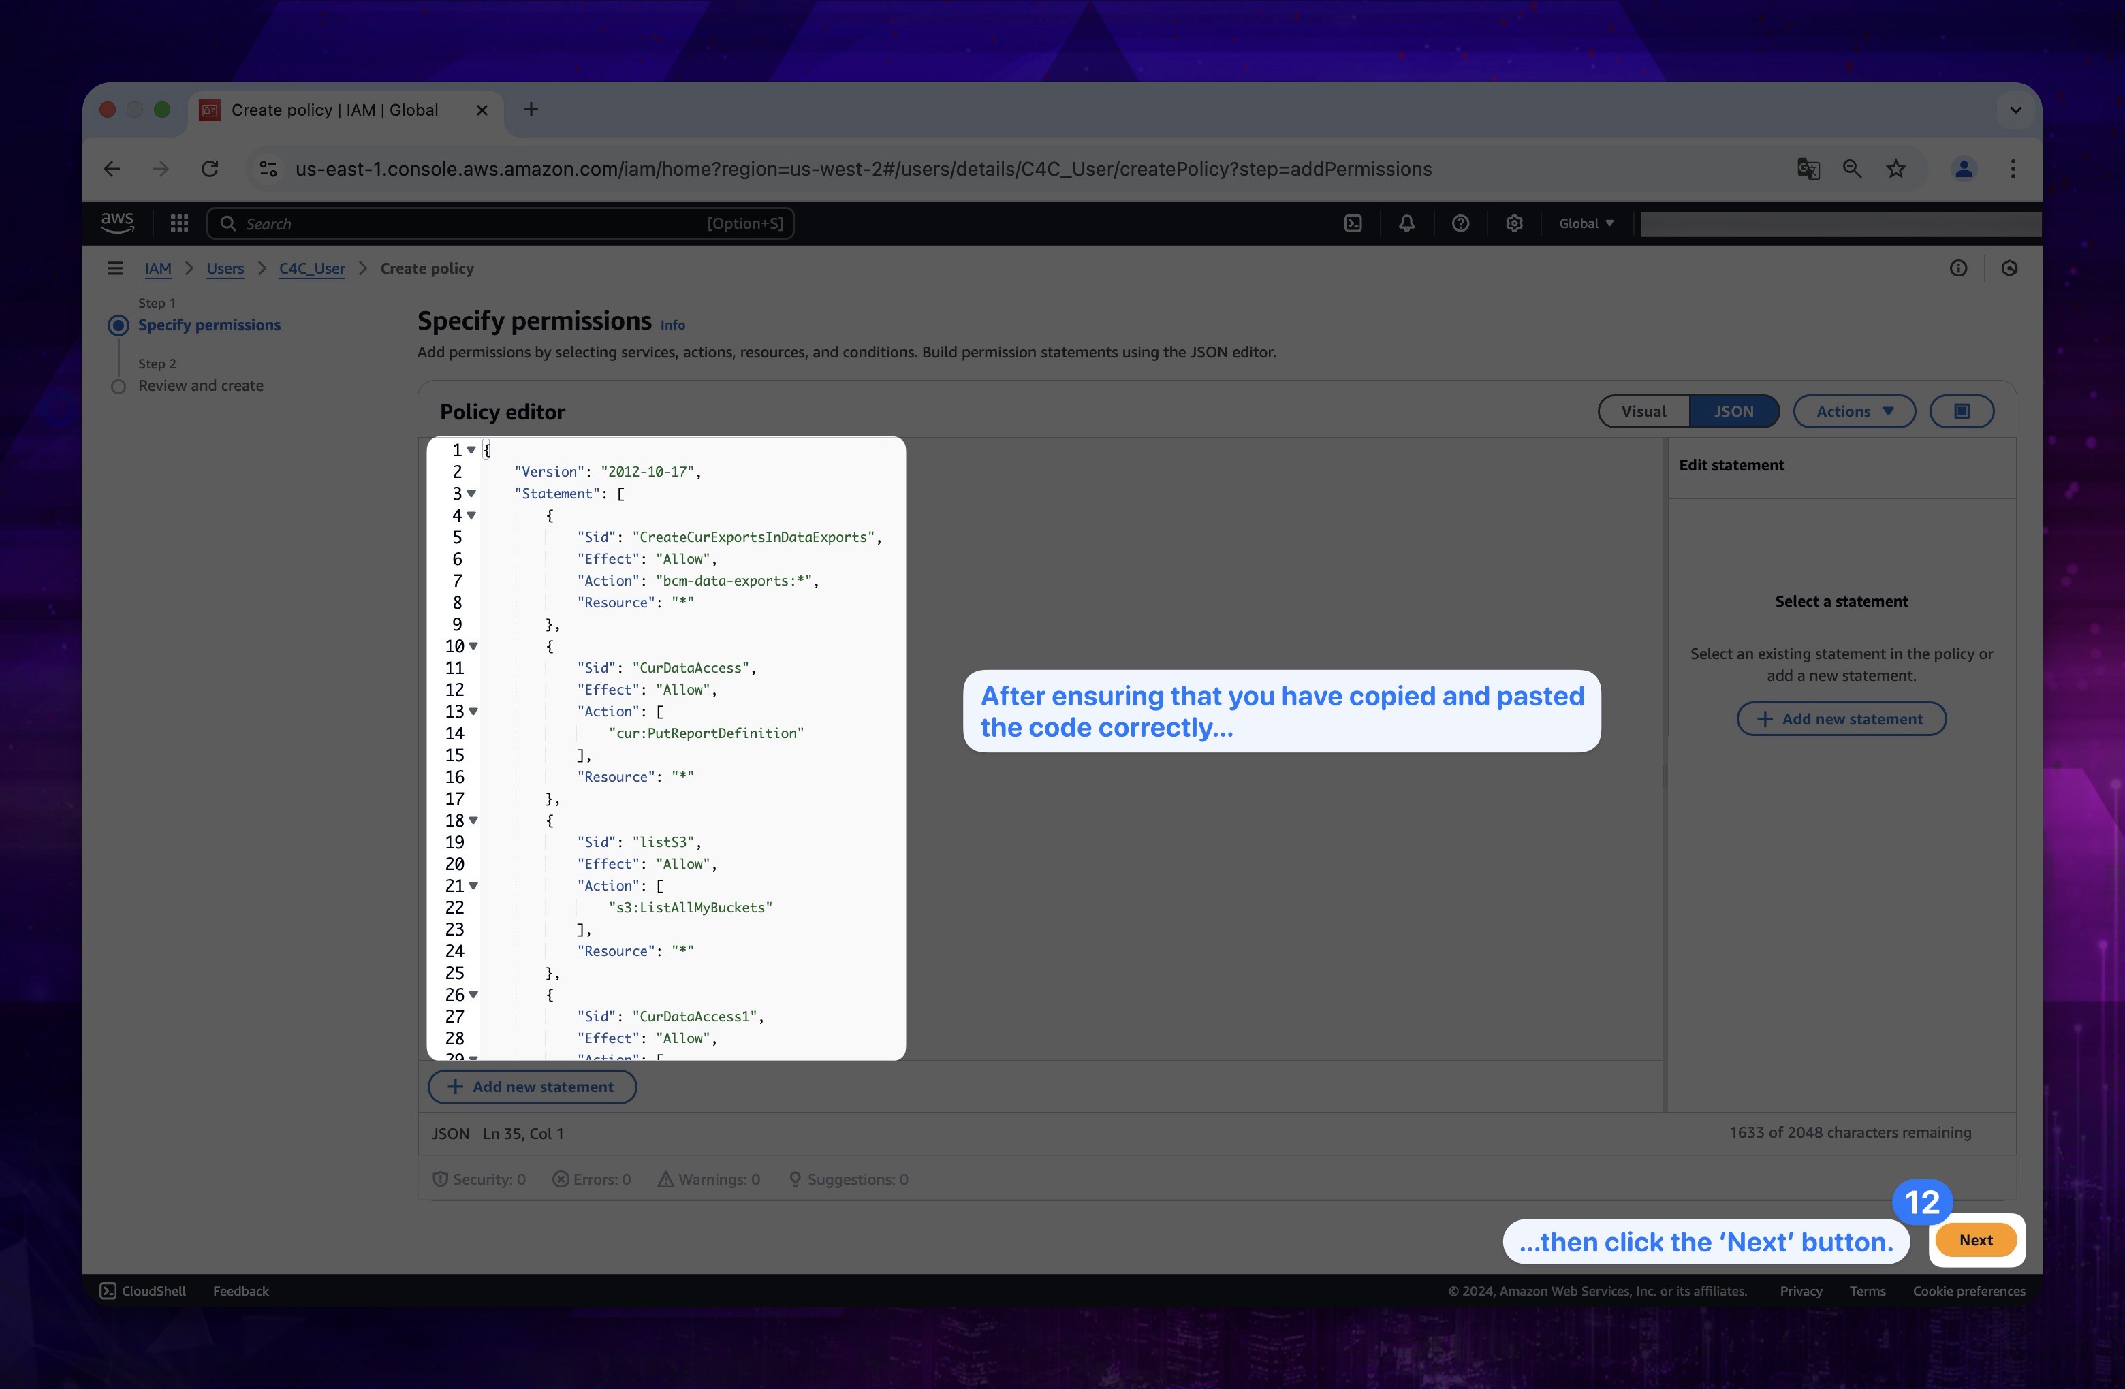2125x1389 pixels.
Task: Switch to Visual policy editor tab
Action: pyautogui.click(x=1643, y=411)
